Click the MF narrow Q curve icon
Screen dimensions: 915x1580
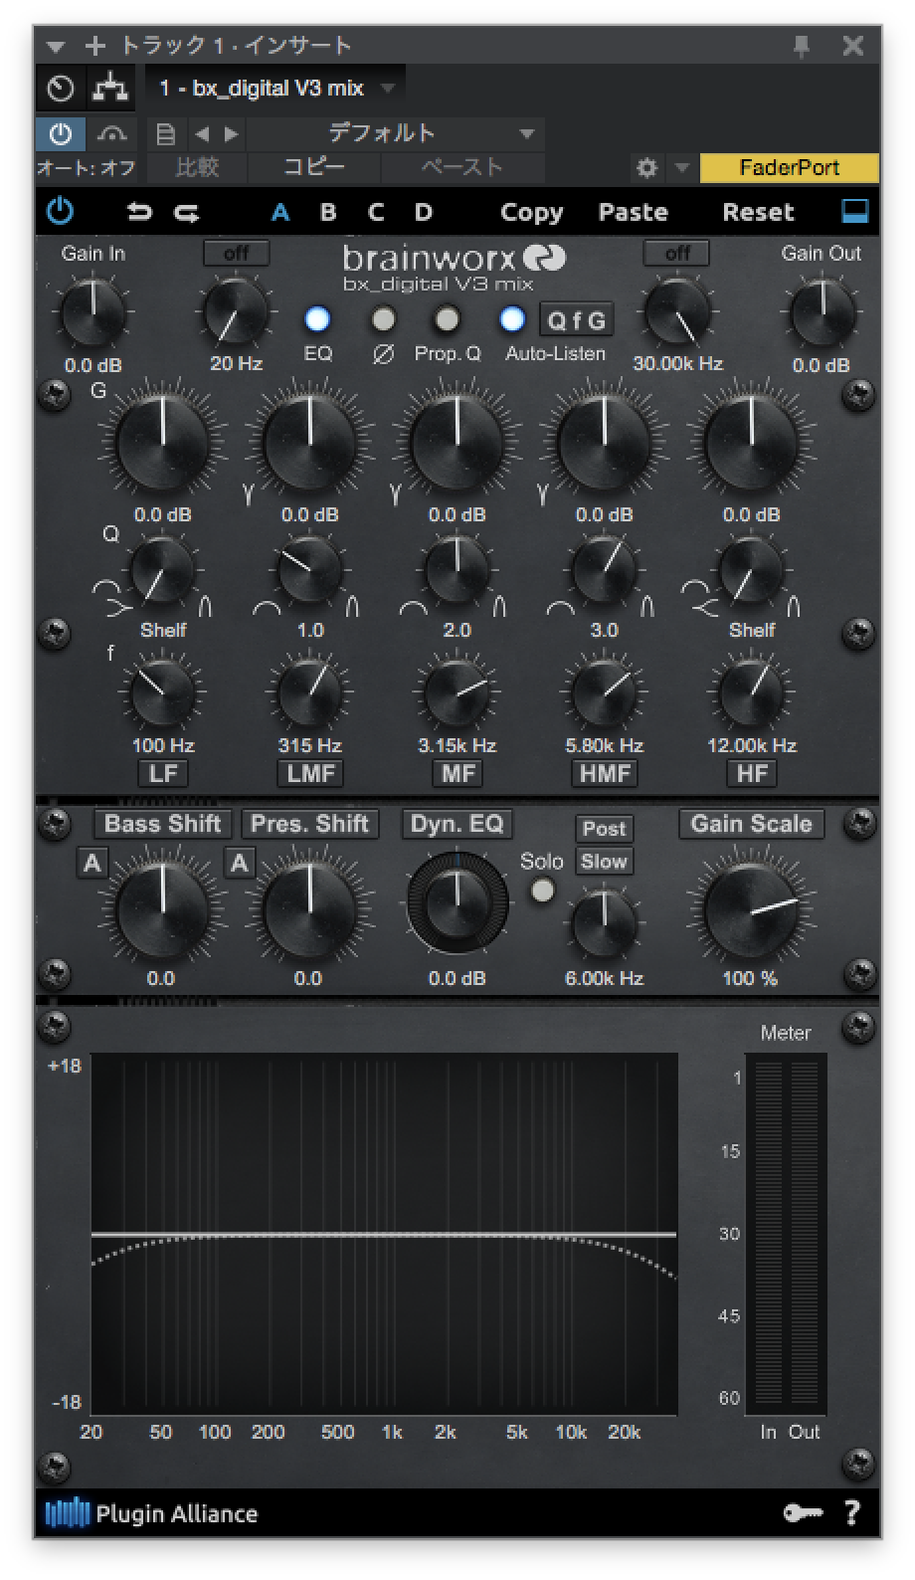(498, 606)
